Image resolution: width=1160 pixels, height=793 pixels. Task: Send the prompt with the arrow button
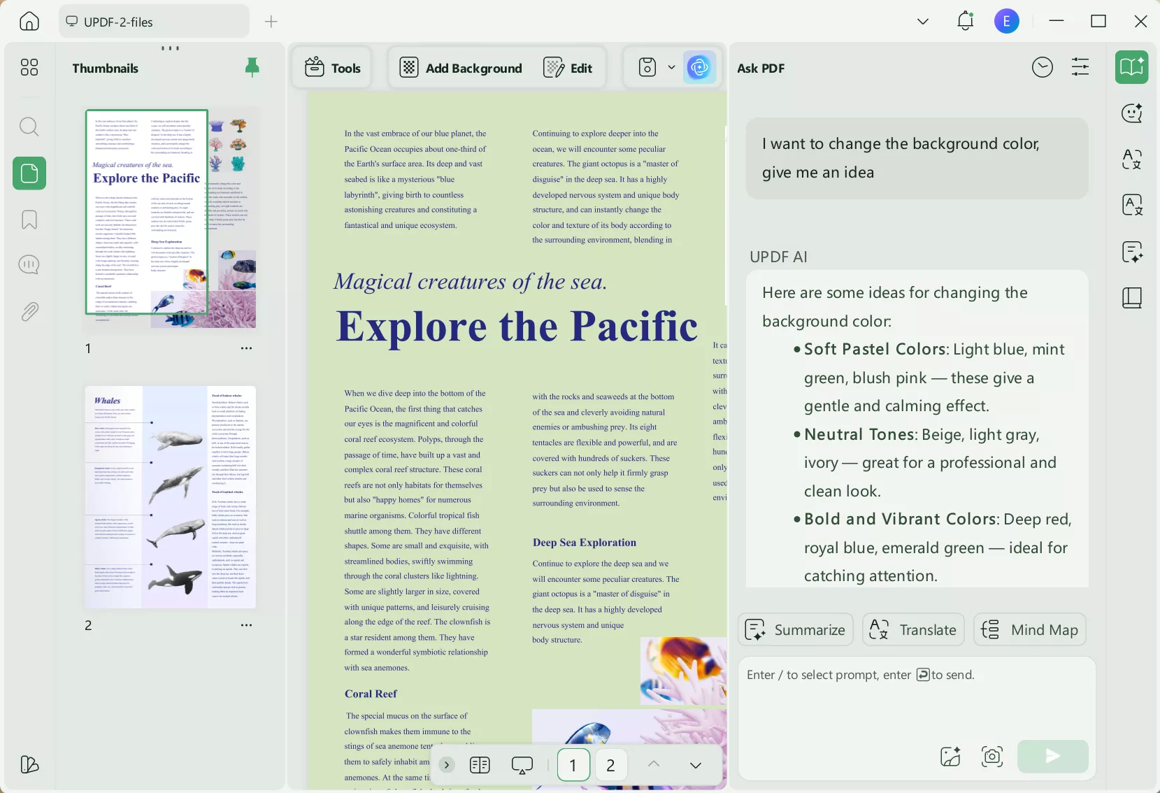pos(1053,756)
